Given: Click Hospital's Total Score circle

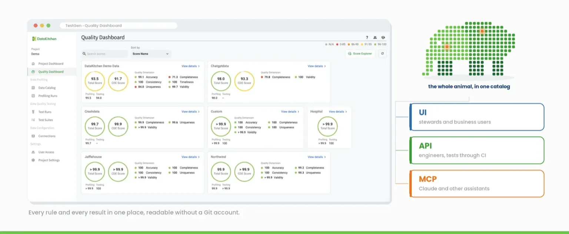Looking at the screenshot, I should [328, 126].
